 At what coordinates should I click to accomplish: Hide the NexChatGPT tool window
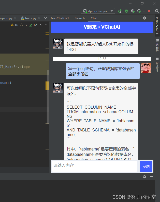tap(151, 18)
